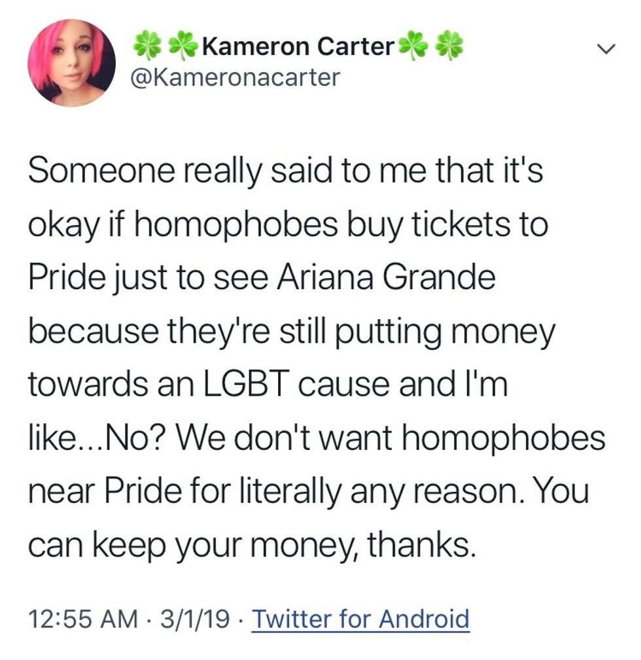Open the Twitter for Android link

click(360, 618)
